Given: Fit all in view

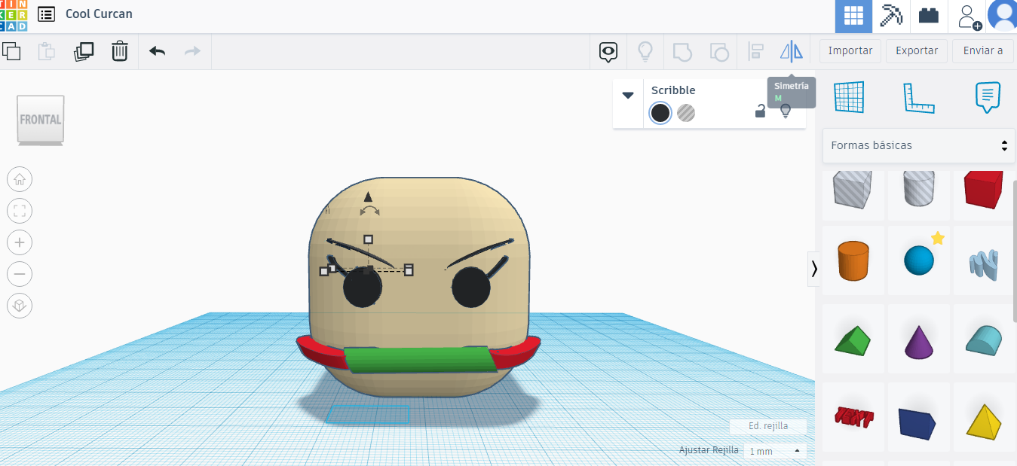Looking at the screenshot, I should click(20, 211).
